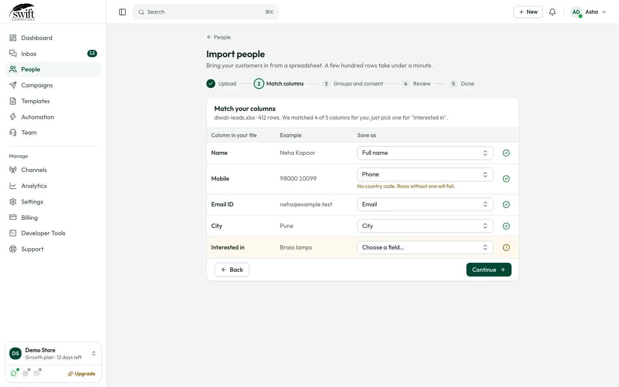Click the matched checkmark in the Mobile row

coord(506,179)
